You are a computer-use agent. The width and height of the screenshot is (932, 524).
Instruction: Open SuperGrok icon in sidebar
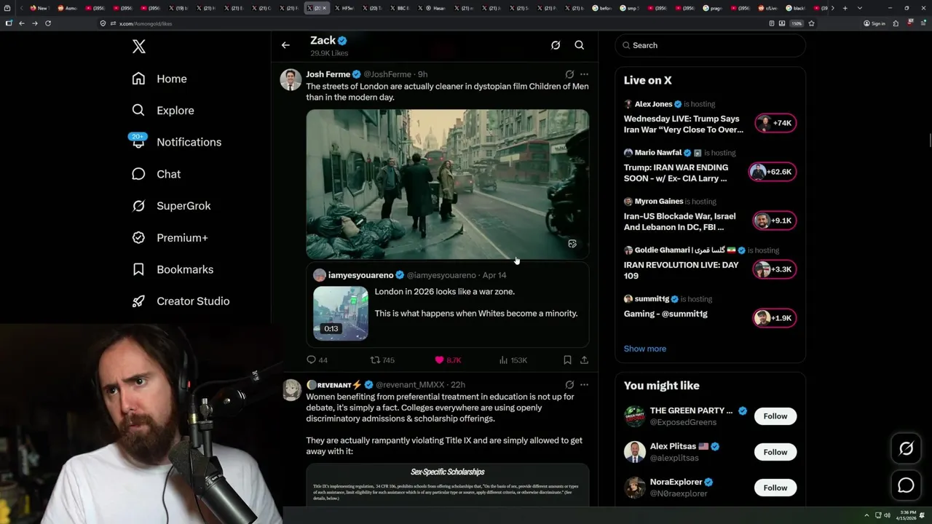click(x=138, y=206)
